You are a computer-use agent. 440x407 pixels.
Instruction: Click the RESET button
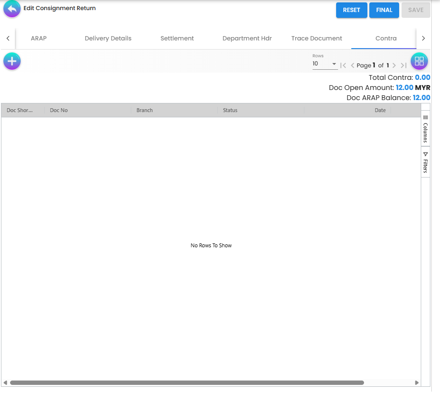click(352, 10)
